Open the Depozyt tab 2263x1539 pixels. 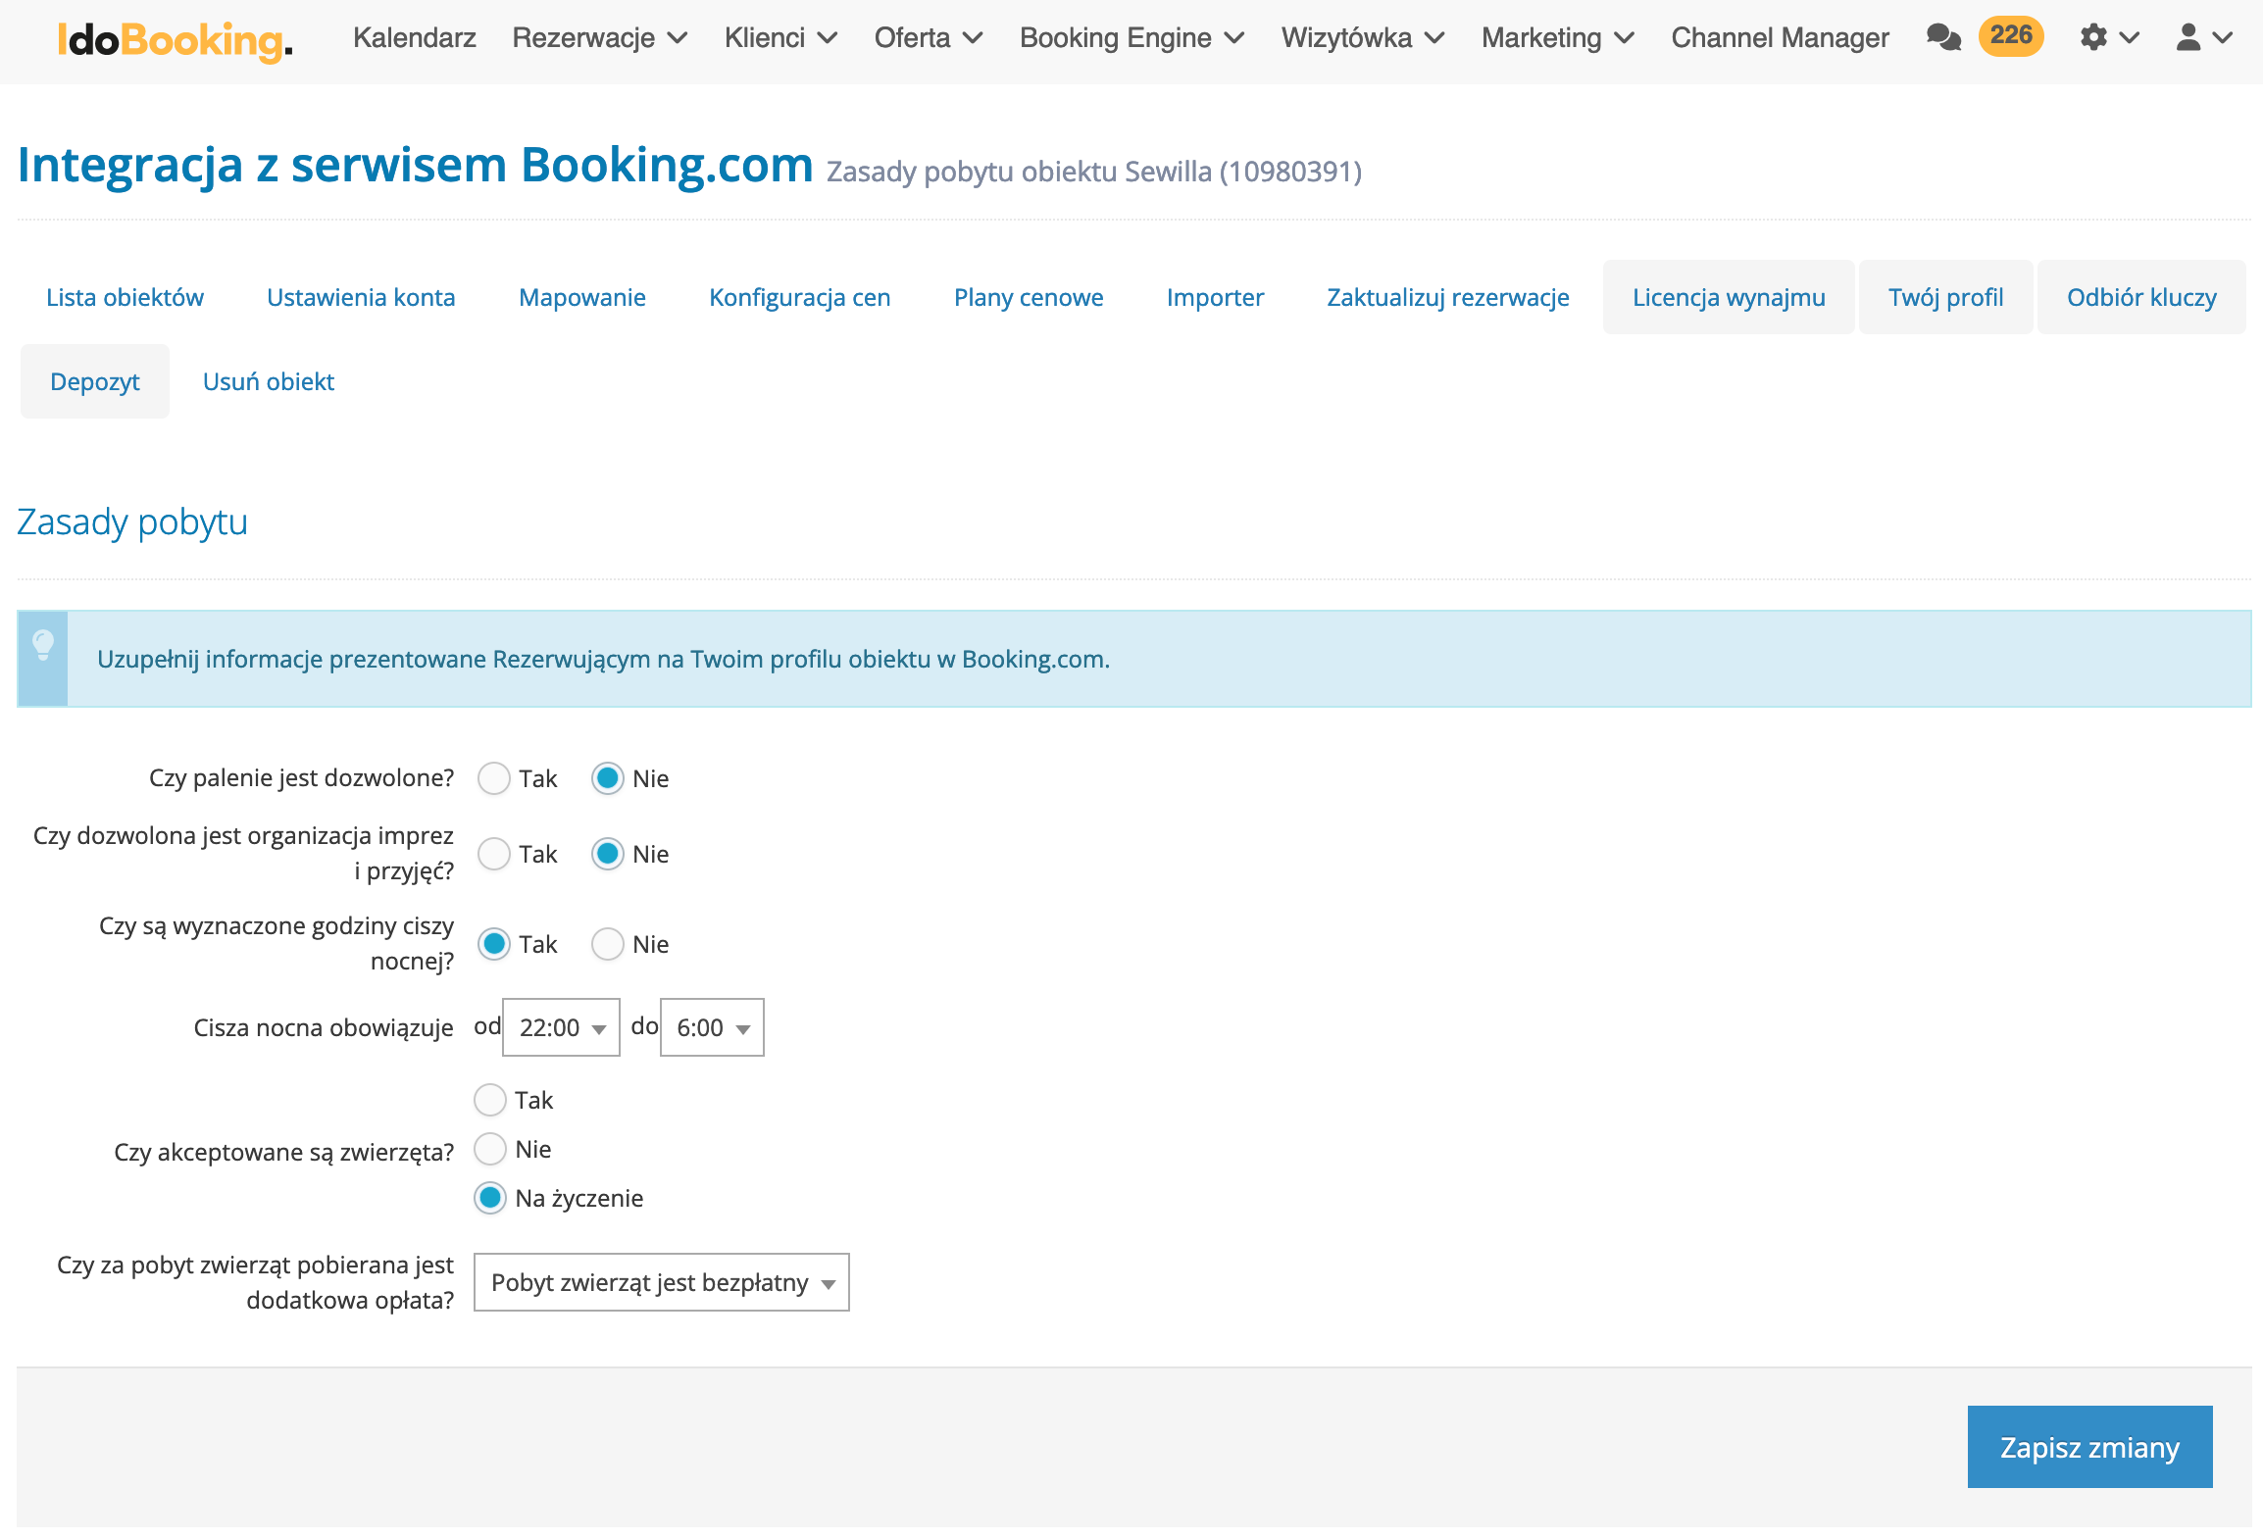click(95, 381)
